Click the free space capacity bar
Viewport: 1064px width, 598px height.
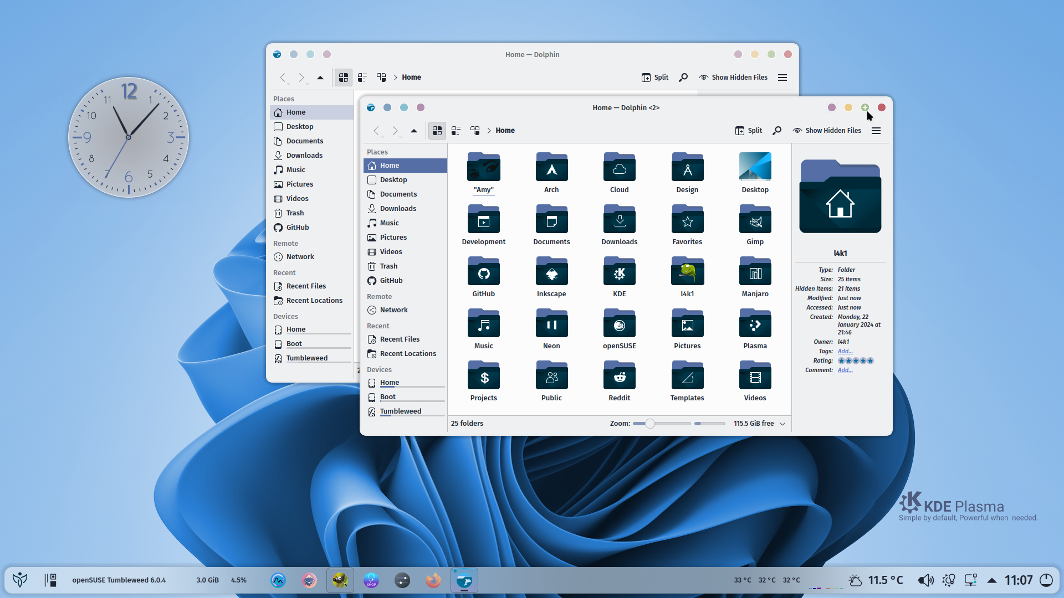[x=709, y=424]
